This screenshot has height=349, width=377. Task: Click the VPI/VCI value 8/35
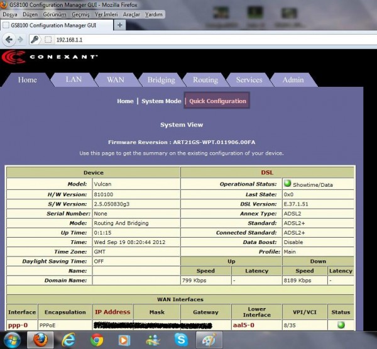click(x=290, y=325)
